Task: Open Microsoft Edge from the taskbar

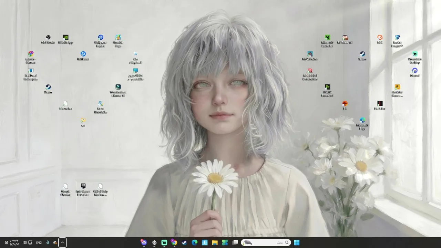Action: [x=195, y=242]
